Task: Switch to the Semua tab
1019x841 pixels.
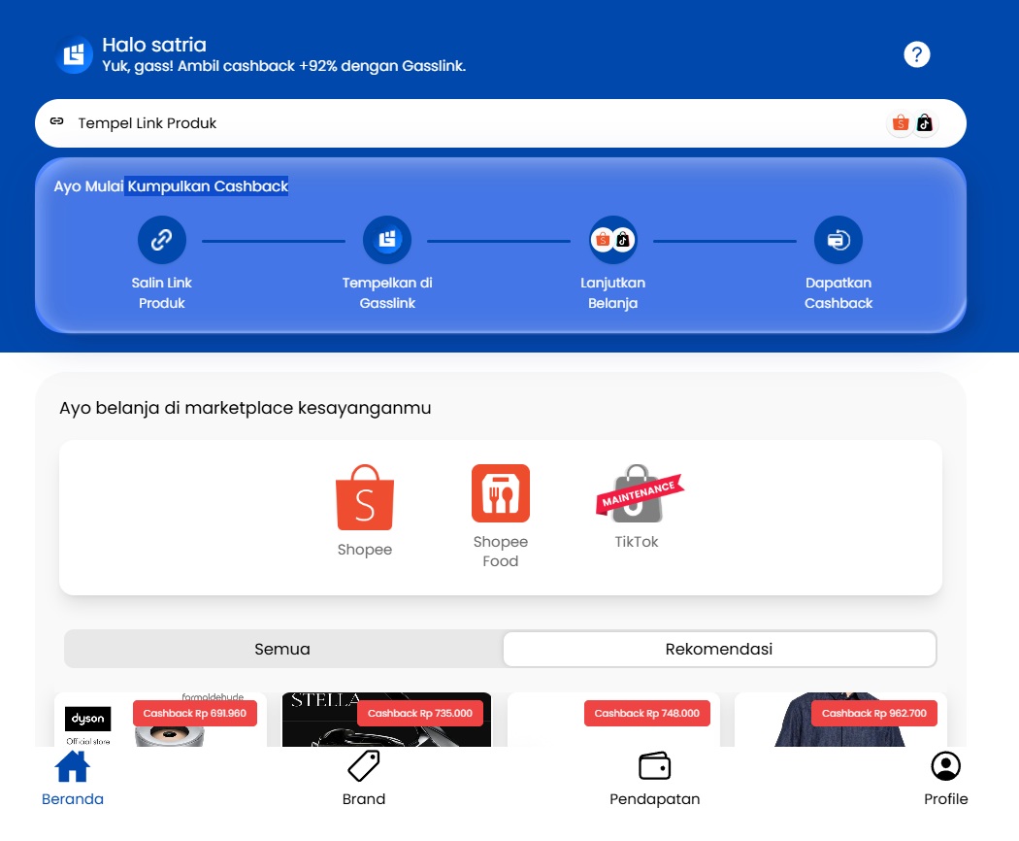Action: coord(282,649)
